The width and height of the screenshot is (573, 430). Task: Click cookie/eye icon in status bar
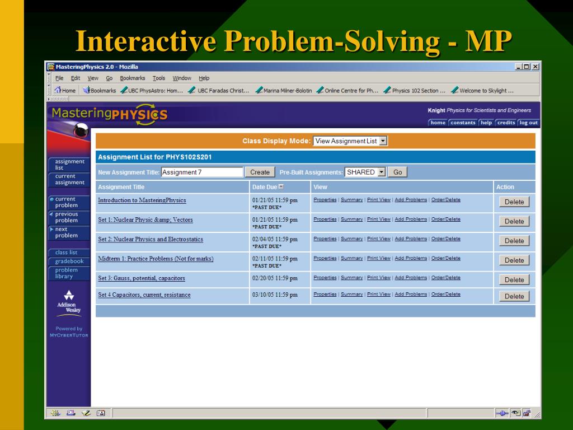(516, 413)
